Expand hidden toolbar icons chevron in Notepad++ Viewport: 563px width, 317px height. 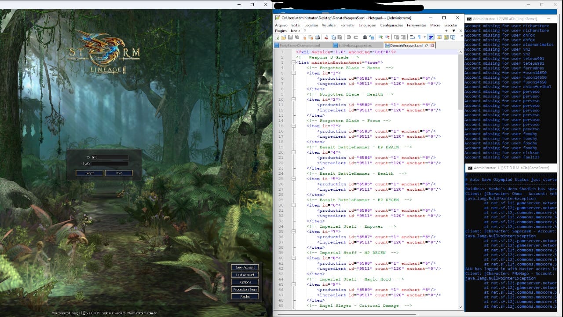[x=461, y=36]
